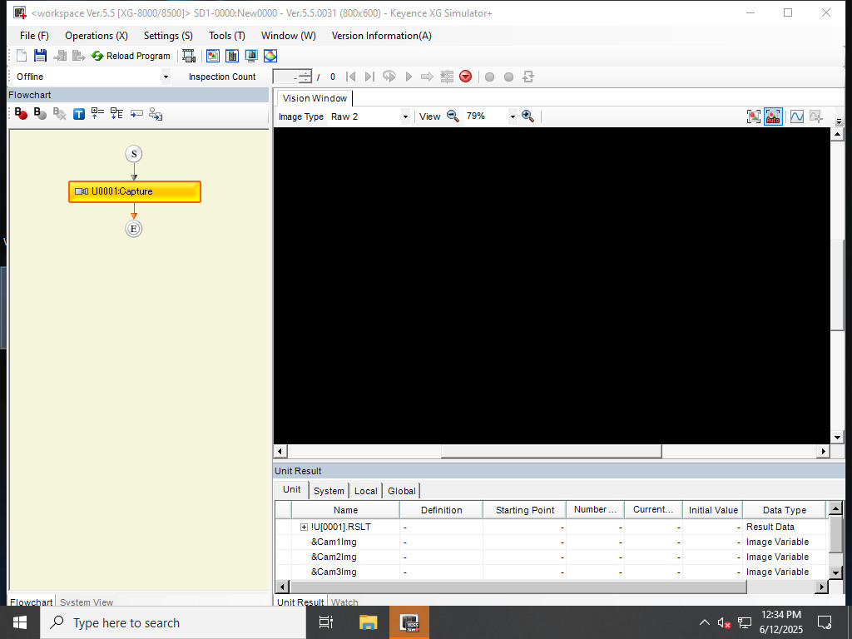Switch to the System tab in Unit Result

pos(329,491)
